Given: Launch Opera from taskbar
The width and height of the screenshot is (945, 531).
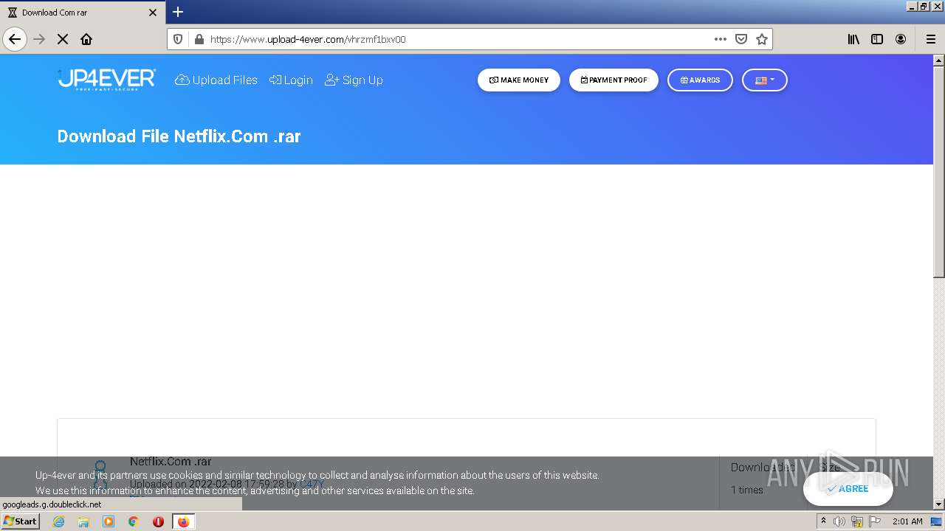Looking at the screenshot, I should (158, 521).
